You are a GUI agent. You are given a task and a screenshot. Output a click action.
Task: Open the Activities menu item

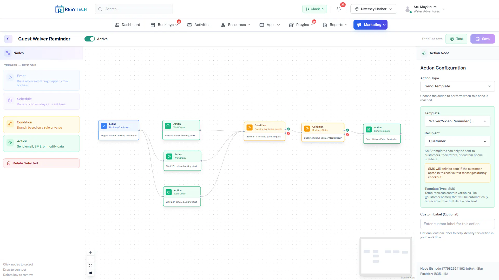tap(199, 25)
